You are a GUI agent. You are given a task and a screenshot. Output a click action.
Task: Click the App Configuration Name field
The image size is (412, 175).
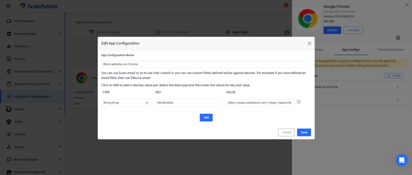click(206, 64)
